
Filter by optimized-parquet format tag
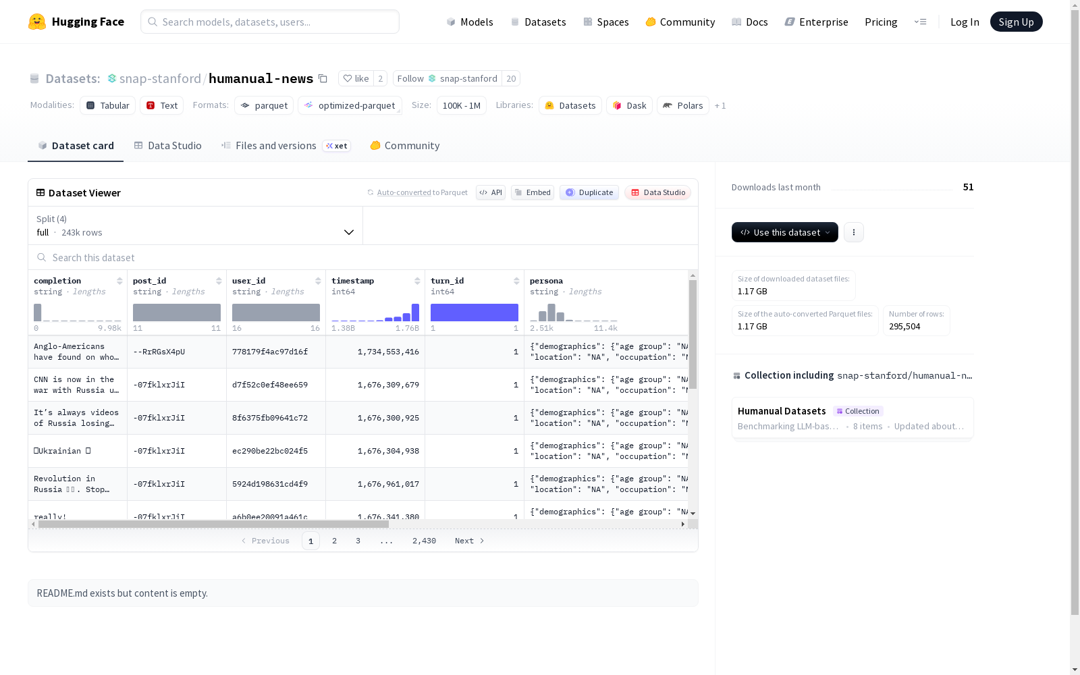coord(350,105)
